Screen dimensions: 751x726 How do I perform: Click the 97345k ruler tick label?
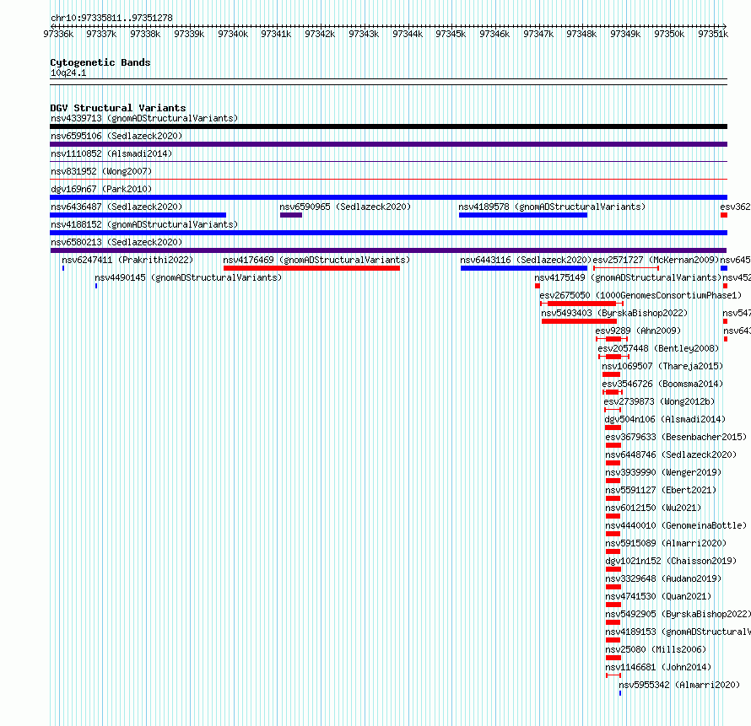coord(451,34)
